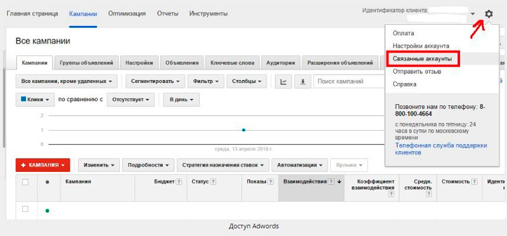
Task: Open the Подробности dropdown
Action: 148,165
